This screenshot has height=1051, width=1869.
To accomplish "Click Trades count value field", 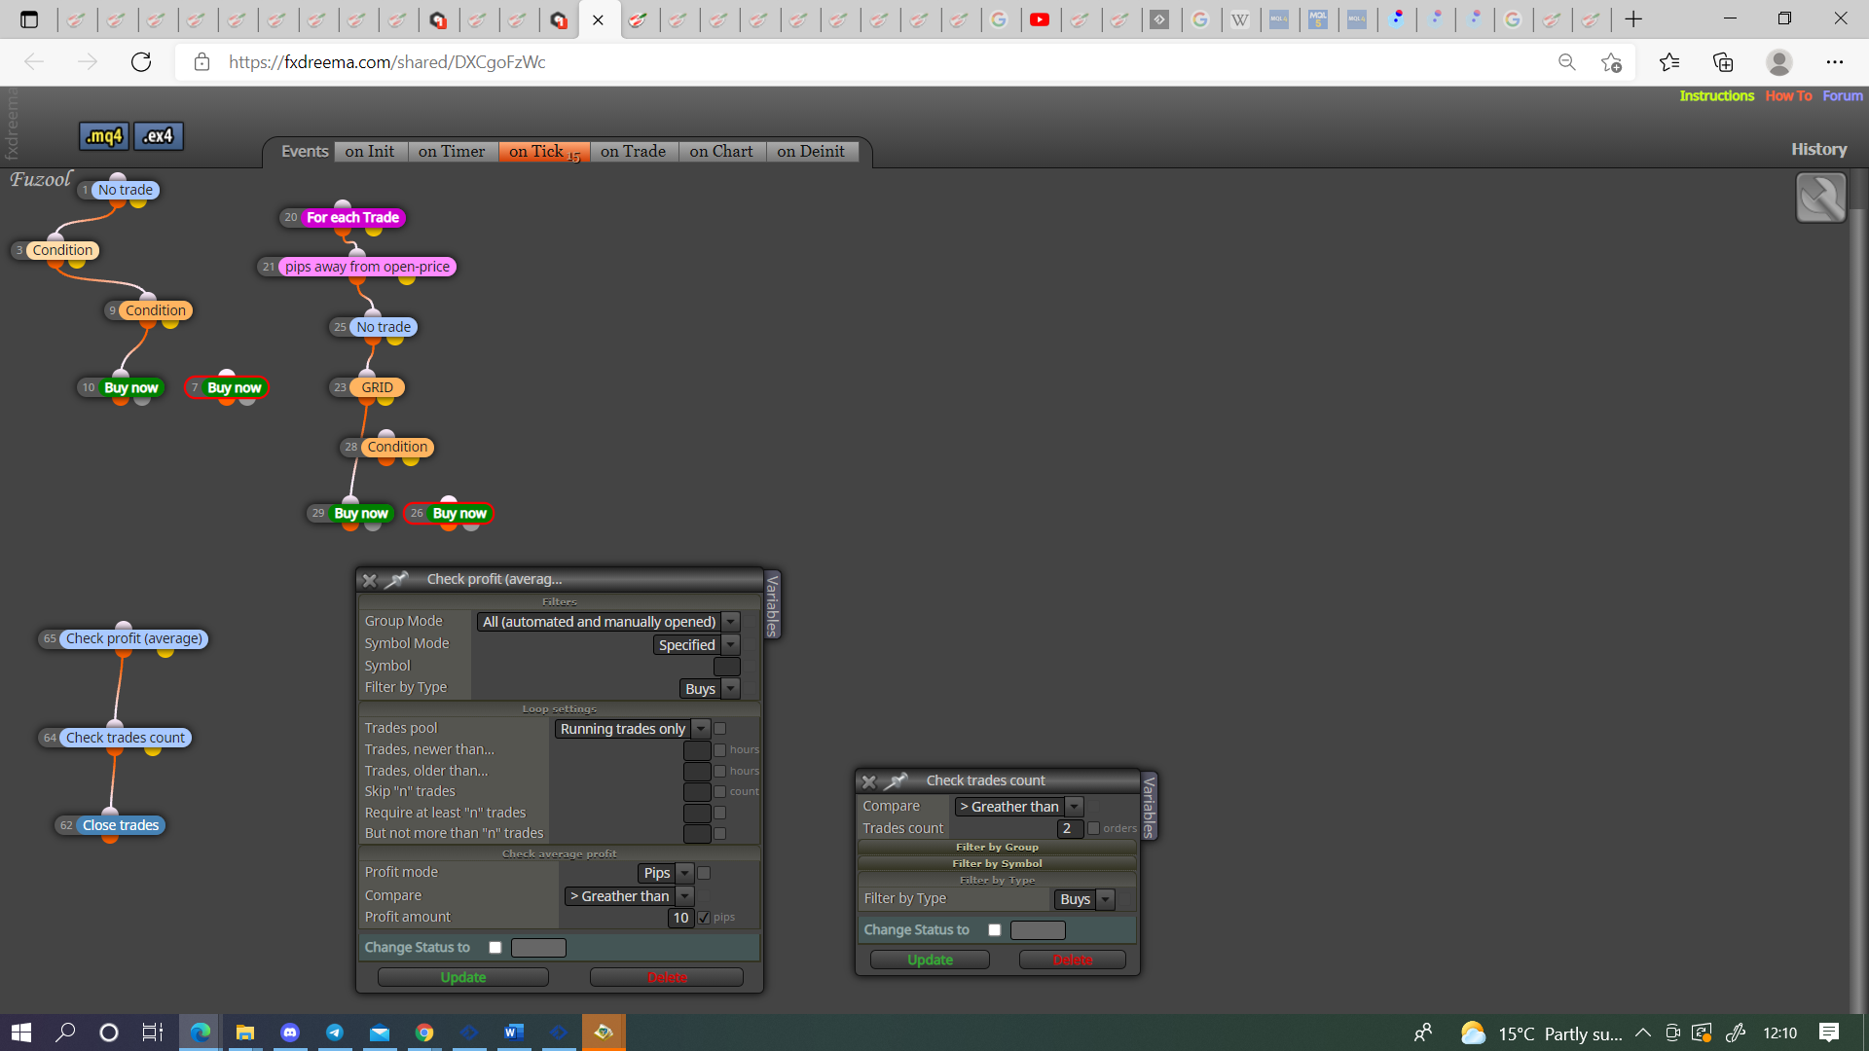I will pos(1070,829).
